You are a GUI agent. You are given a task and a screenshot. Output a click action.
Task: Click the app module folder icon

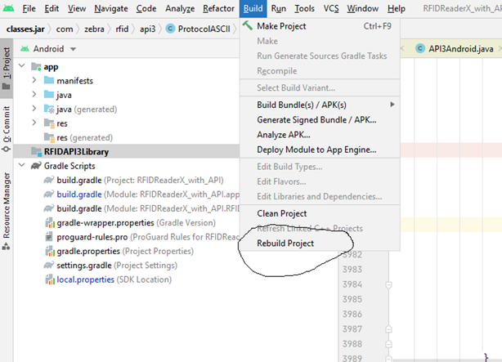click(x=35, y=66)
